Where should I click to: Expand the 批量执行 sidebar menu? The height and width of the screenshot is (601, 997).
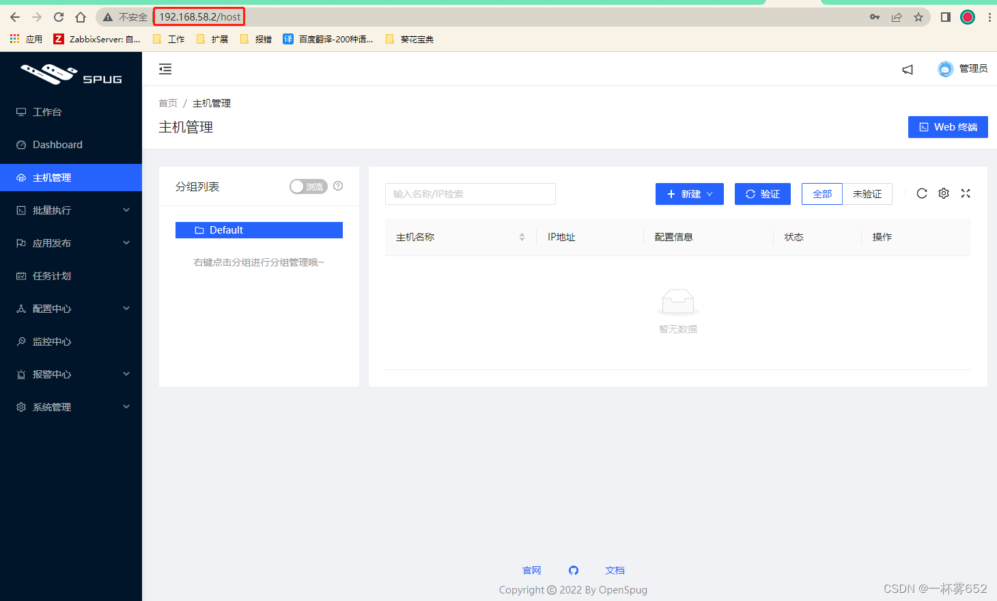(71, 210)
